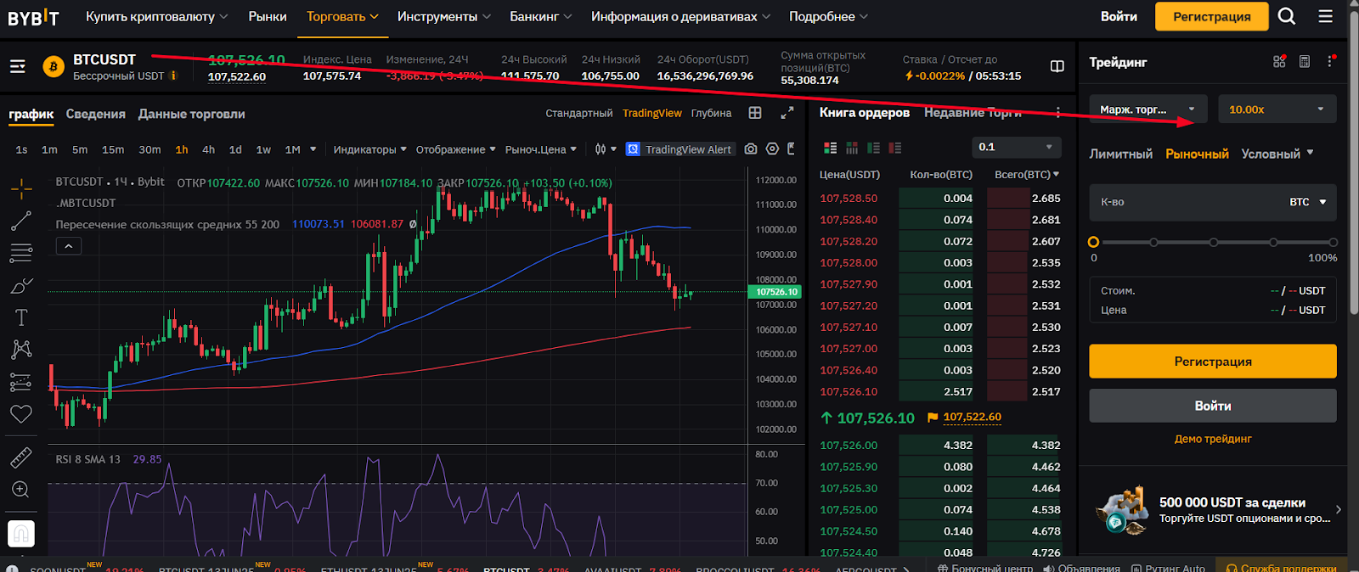Select the Fibonacci retracement lines tool

(21, 253)
